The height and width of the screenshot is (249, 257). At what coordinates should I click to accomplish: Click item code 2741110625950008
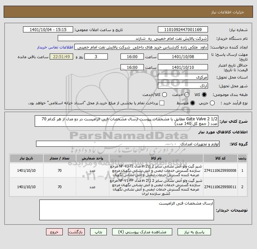(x=220, y=170)
